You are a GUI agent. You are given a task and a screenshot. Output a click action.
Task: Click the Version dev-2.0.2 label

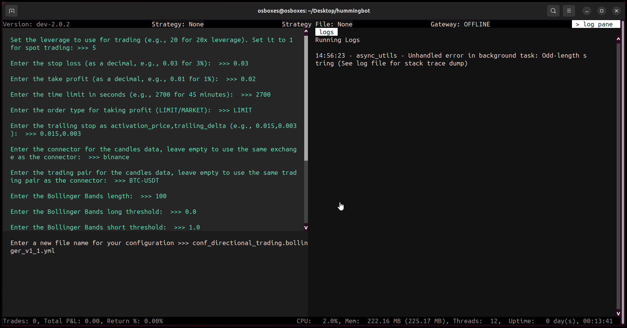coord(36,24)
